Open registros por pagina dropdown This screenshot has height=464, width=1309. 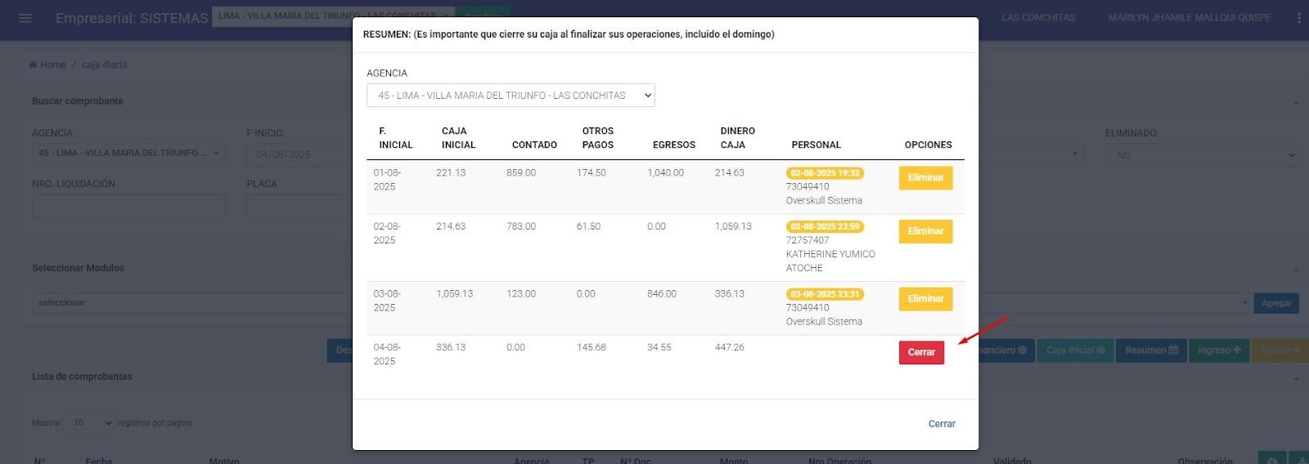pos(89,423)
